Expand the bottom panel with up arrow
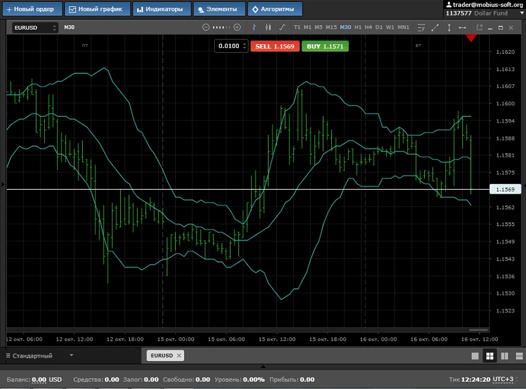526x389 pixels. pos(264,367)
